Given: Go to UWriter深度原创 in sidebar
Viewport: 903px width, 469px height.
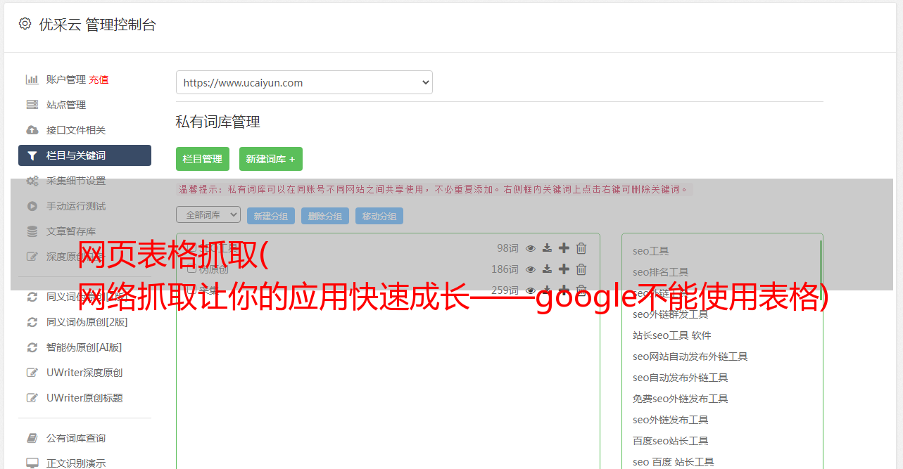Looking at the screenshot, I should click(x=84, y=373).
